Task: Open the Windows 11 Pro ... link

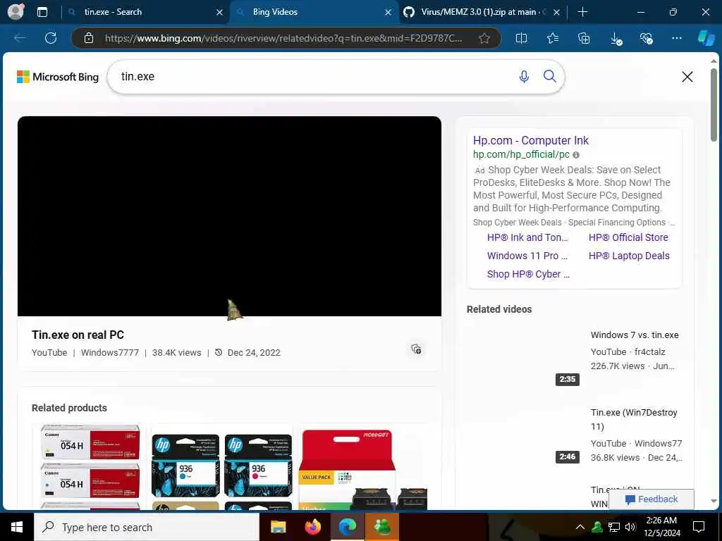Action: [x=527, y=256]
